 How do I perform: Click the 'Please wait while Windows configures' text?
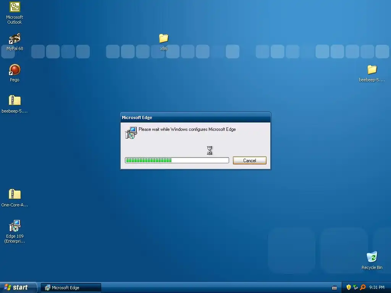[187, 129]
